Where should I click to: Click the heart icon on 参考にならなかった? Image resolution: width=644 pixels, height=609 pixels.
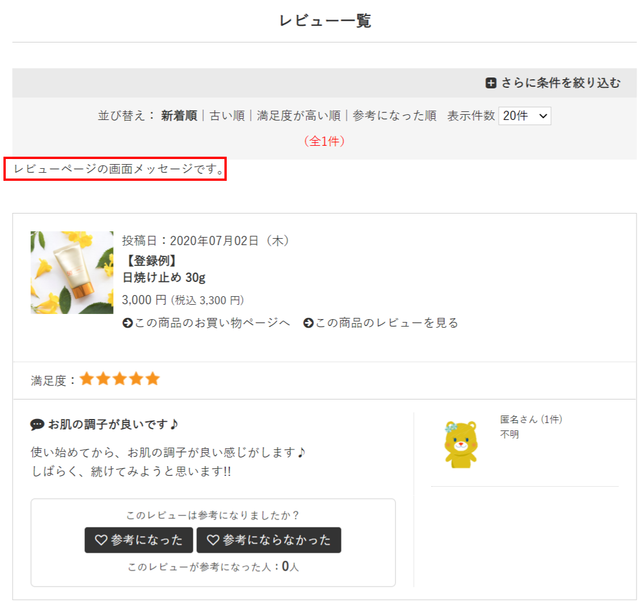click(213, 540)
